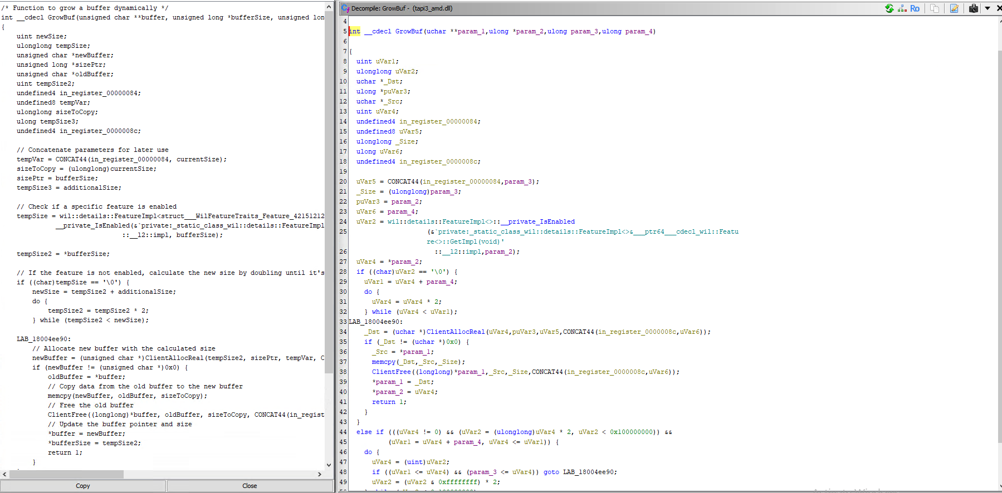Open the data-flow graph icon in decompiler toolbar
The image size is (1002, 493).
902,8
